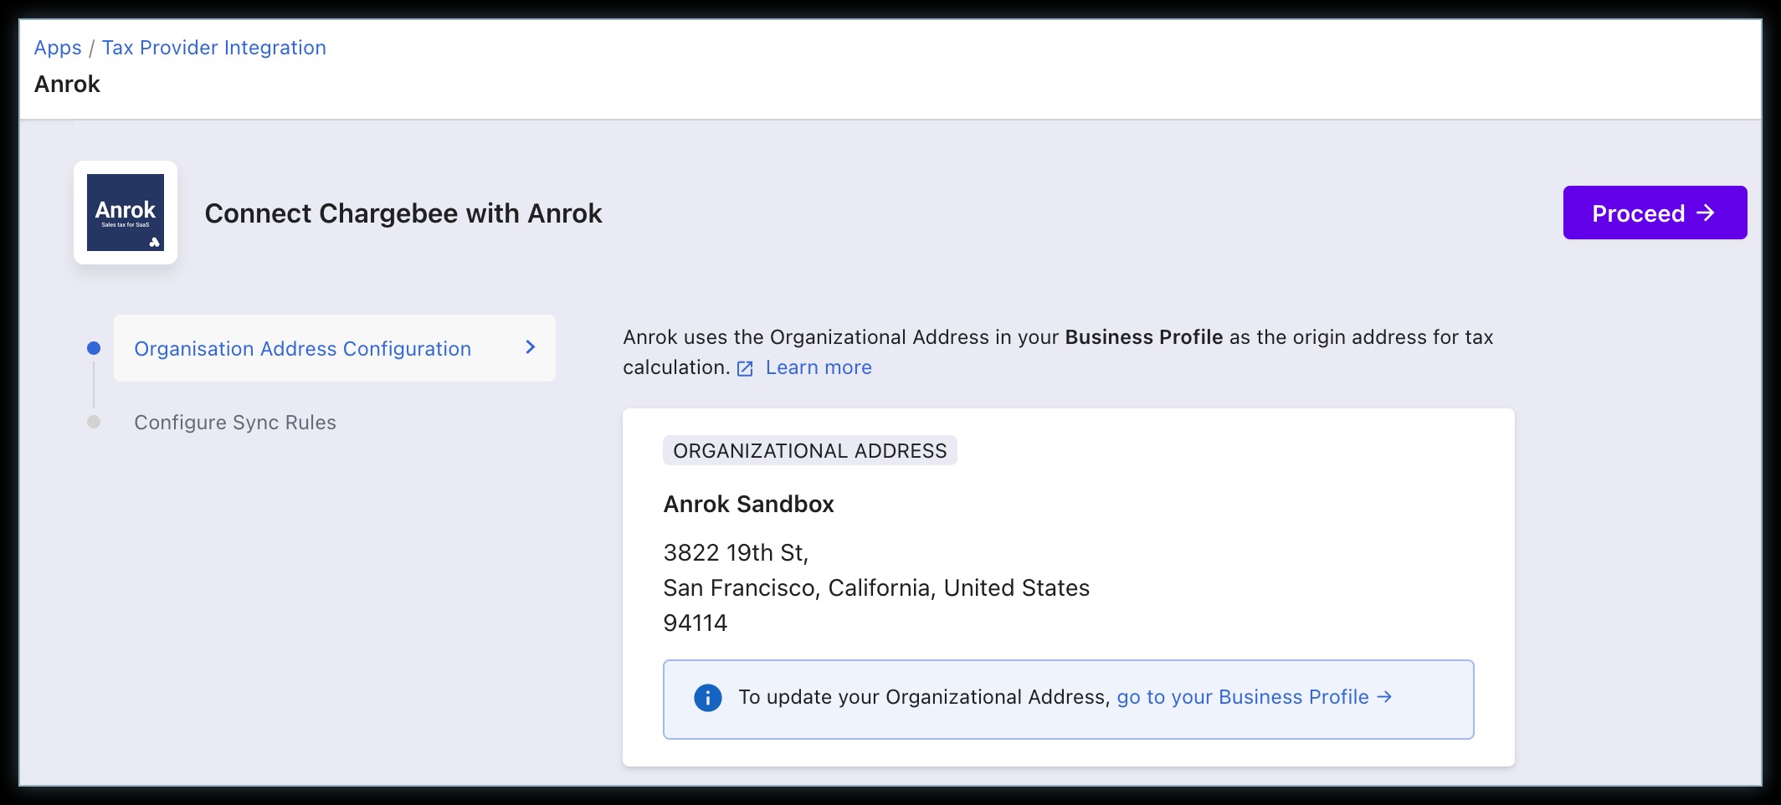Select Organisation Address Configuration step
The height and width of the screenshot is (805, 1781).
coord(302,349)
